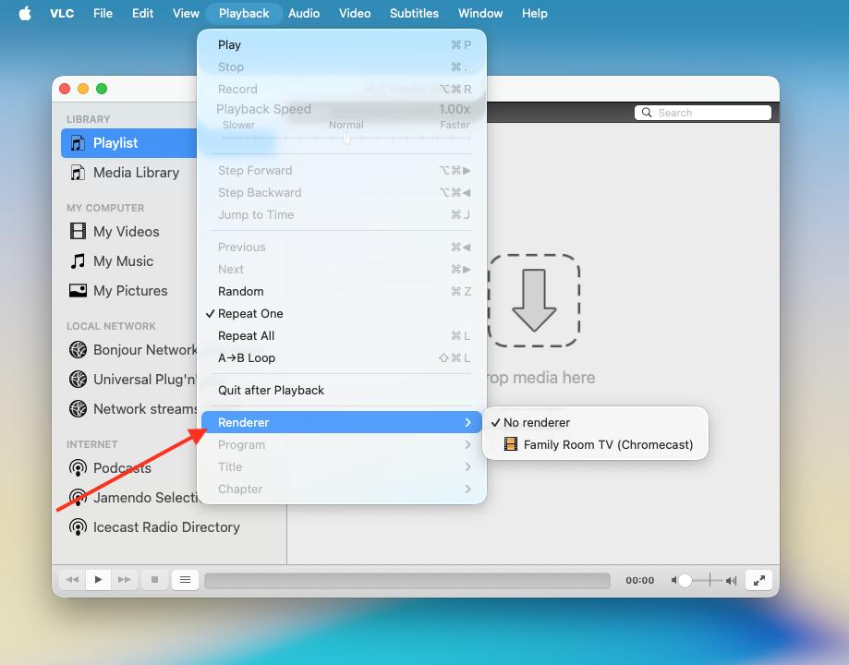The image size is (849, 665).
Task: Enable Quit after Playback
Action: (342, 391)
